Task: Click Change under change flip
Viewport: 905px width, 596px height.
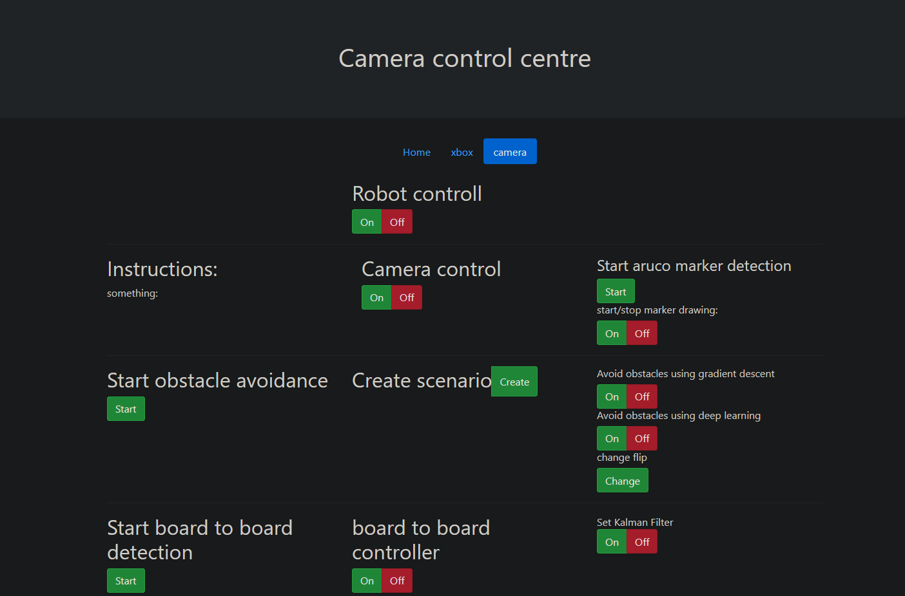Action: 623,481
